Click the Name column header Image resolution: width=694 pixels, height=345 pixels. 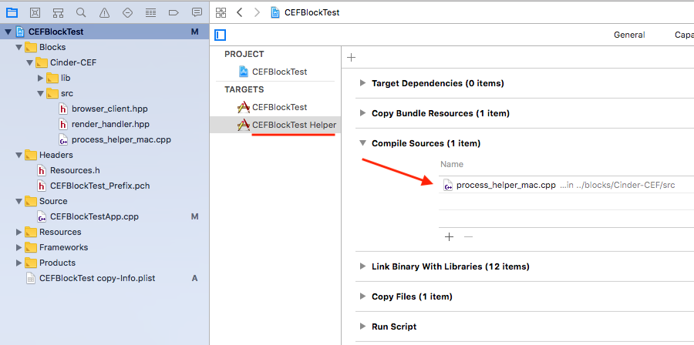click(x=452, y=164)
